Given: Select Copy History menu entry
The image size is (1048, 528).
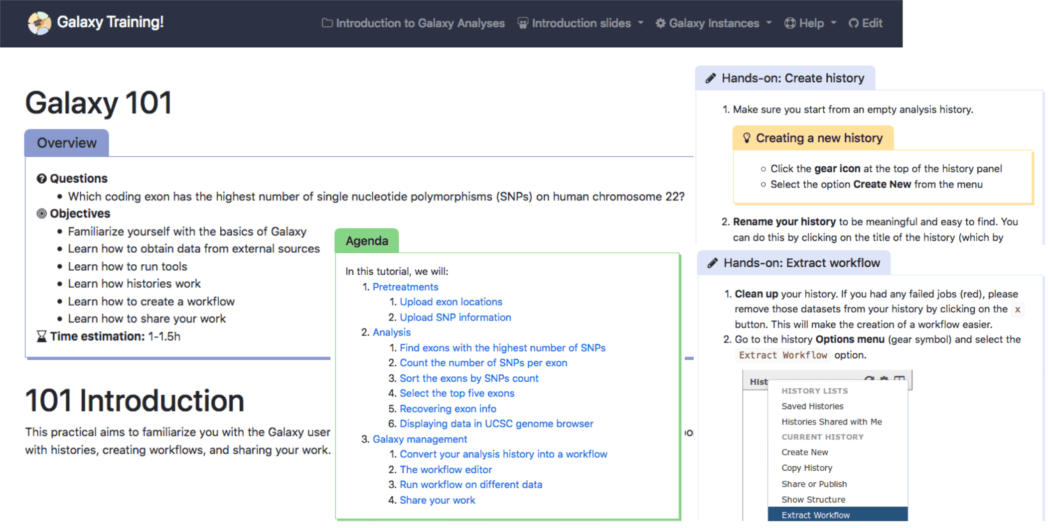Looking at the screenshot, I should click(x=807, y=468).
